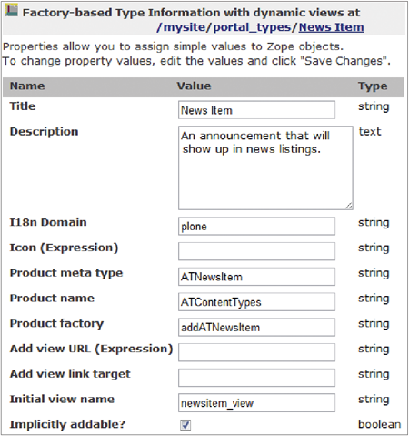Image resolution: width=409 pixels, height=436 pixels.
Task: Open the mysite breadcrumb link
Action: [x=185, y=27]
